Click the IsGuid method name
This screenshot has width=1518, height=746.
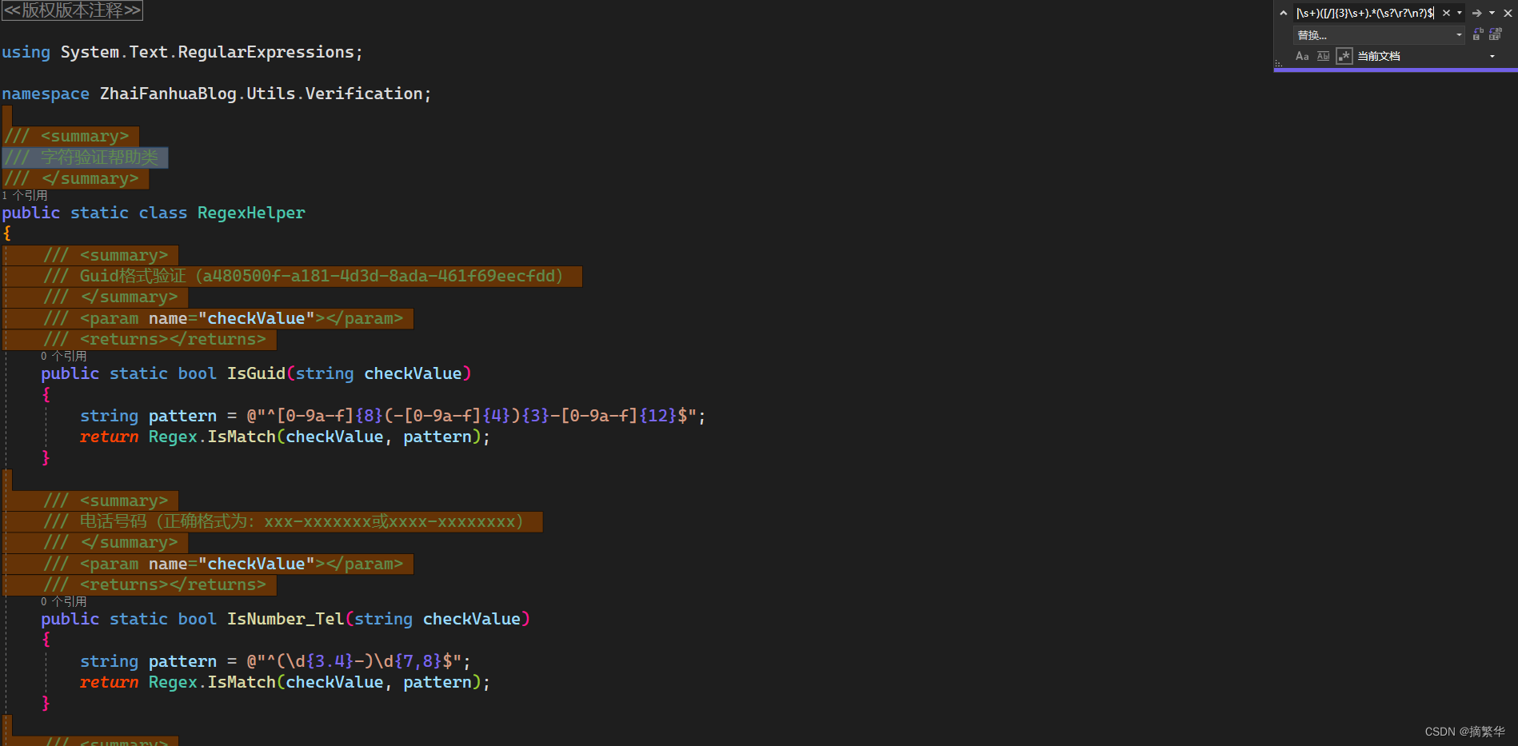256,373
